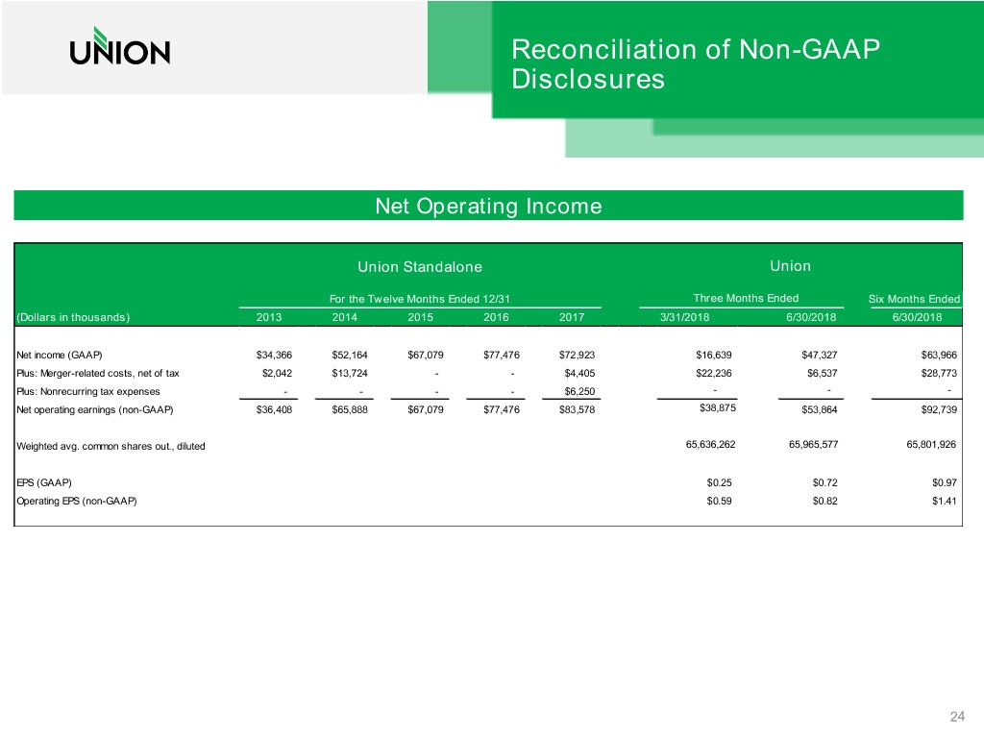Image resolution: width=984 pixels, height=738 pixels.
Task: Click the page number 24
Action: (956, 716)
